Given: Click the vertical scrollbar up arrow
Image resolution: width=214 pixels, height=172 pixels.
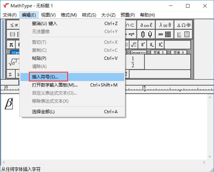Looking at the screenshot, I should 210,97.
